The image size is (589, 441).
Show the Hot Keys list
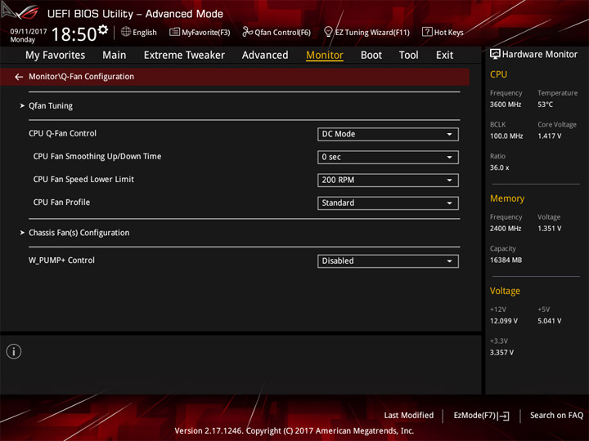(x=443, y=32)
